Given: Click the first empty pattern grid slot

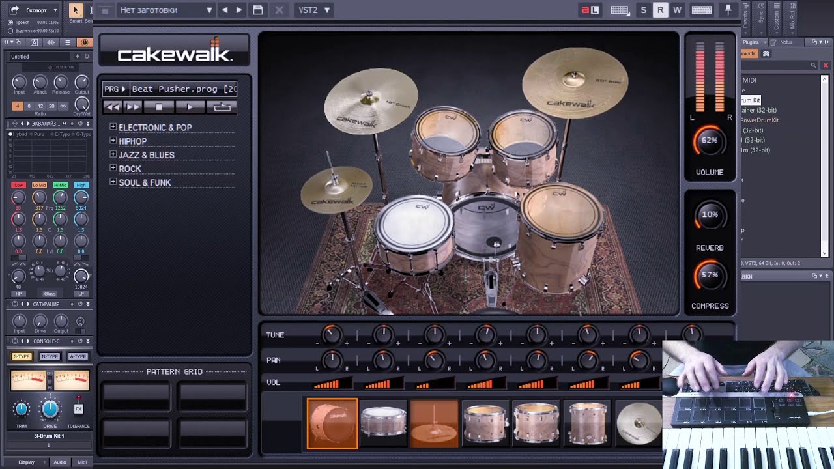Looking at the screenshot, I should click(136, 396).
